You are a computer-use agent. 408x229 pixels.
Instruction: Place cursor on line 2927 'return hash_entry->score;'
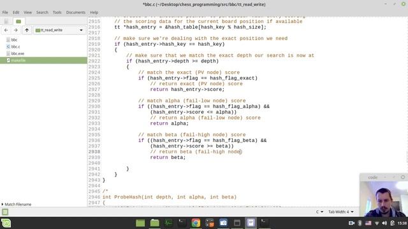click(x=187, y=89)
